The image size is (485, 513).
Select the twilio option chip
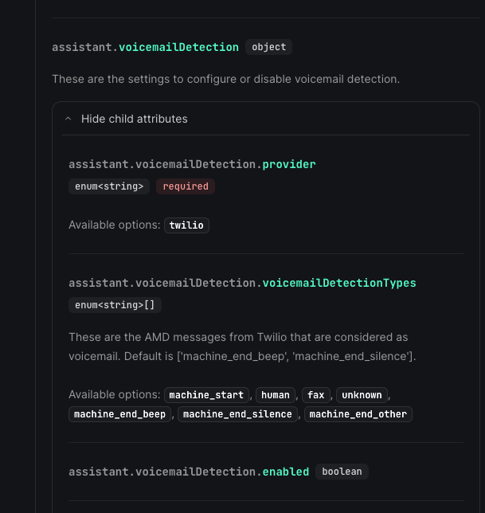(x=186, y=225)
